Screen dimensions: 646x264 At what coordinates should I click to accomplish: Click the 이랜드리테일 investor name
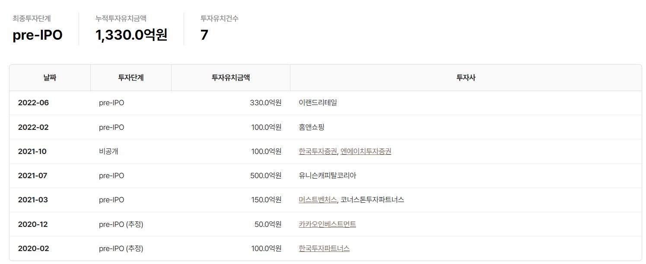tap(318, 103)
